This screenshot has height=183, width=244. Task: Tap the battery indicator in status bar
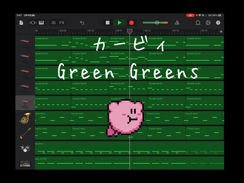(x=220, y=15)
